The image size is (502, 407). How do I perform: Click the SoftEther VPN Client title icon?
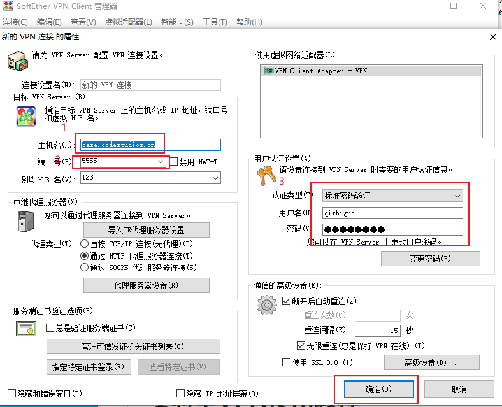pos(8,6)
